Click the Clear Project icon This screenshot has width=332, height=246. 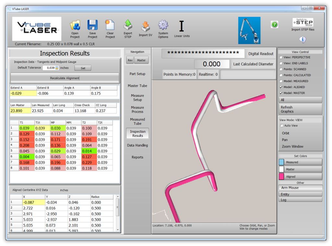(x=110, y=26)
